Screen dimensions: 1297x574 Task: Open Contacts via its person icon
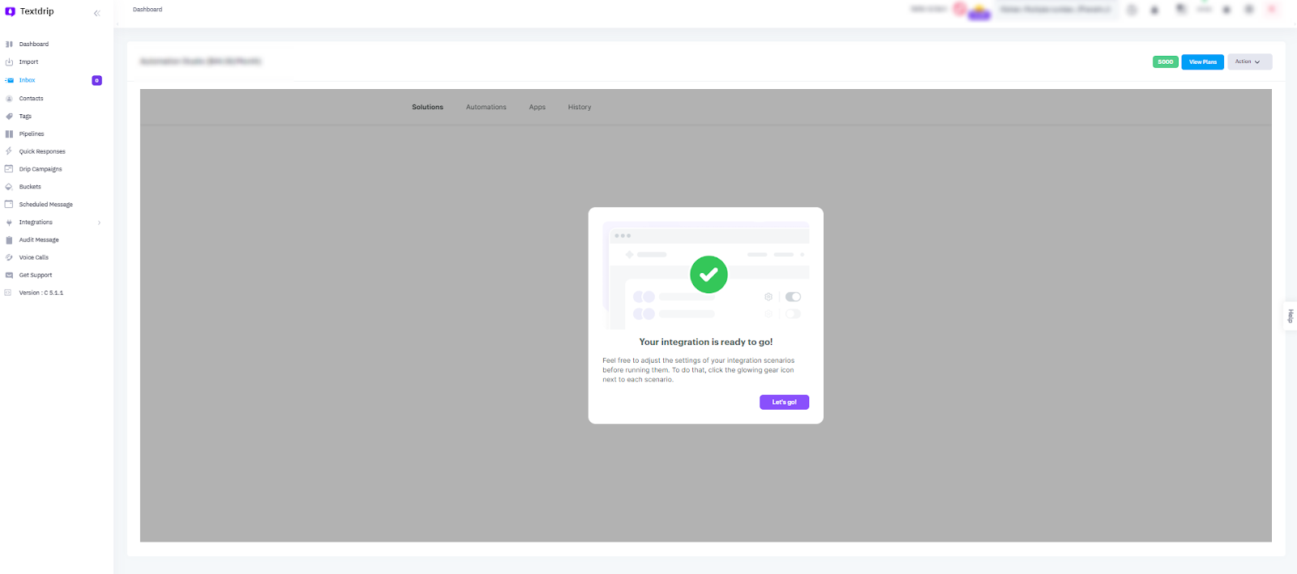pyautogui.click(x=9, y=99)
